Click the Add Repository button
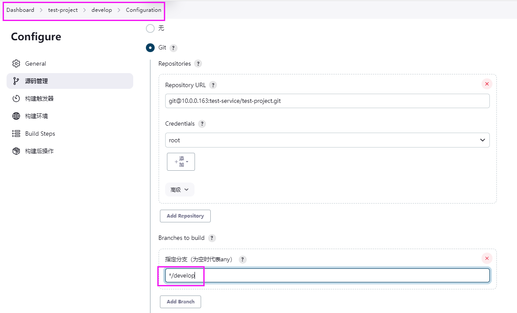The image size is (517, 313). click(x=185, y=216)
